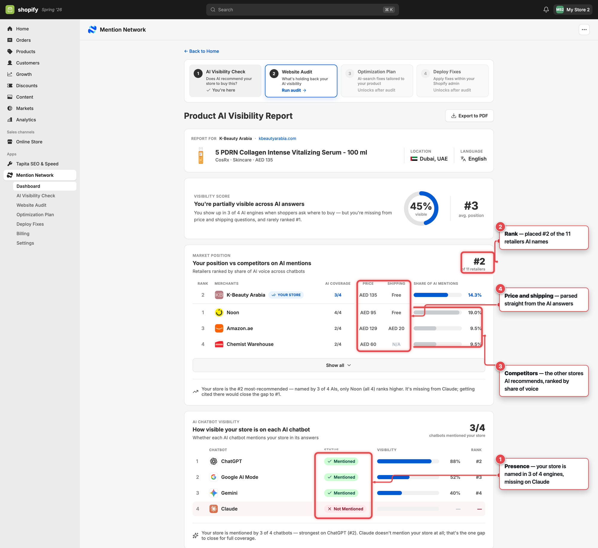The width and height of the screenshot is (598, 548).
Task: Click the ChatGPT logo icon
Action: click(x=213, y=461)
